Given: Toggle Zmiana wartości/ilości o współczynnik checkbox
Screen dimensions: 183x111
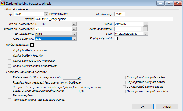Looking at the screenshot, I should 9,78.
